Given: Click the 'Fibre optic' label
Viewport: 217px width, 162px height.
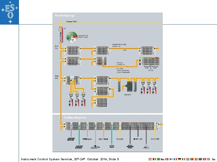Looking at the screenshot, I should coord(120,63).
